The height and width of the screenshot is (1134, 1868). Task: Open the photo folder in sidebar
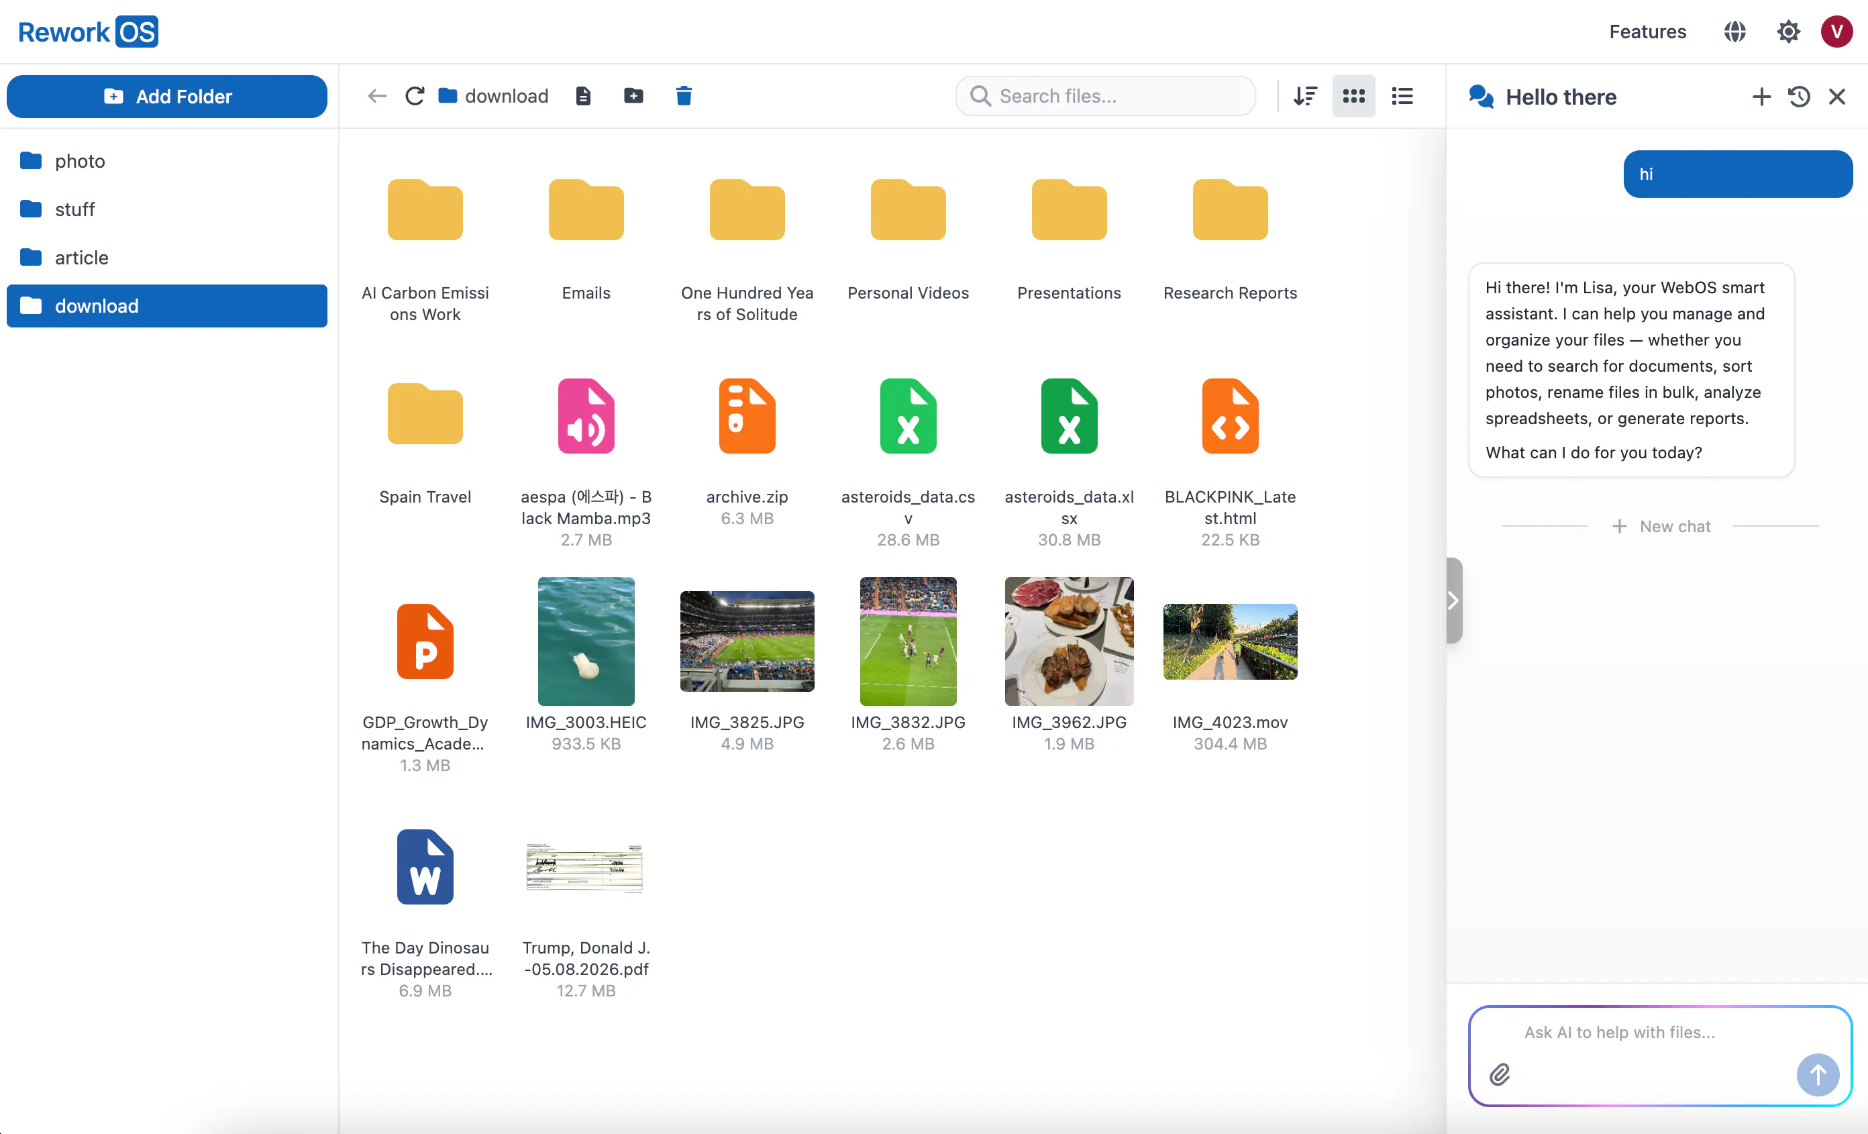click(x=167, y=160)
